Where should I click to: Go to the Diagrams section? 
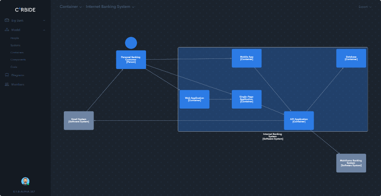(18, 75)
